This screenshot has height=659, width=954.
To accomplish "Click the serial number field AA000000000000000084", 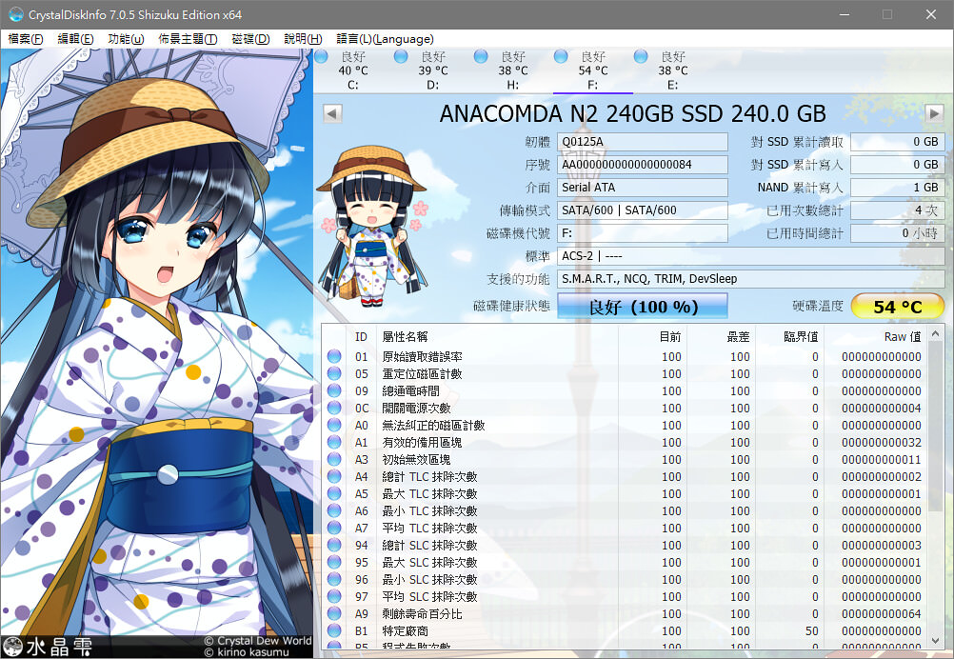I will (x=643, y=165).
